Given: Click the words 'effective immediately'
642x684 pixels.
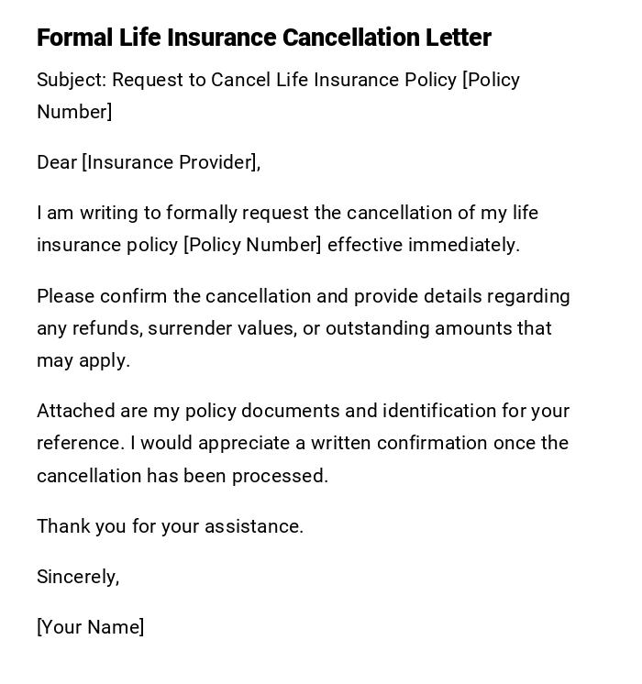Looking at the screenshot, I should click(424, 245).
